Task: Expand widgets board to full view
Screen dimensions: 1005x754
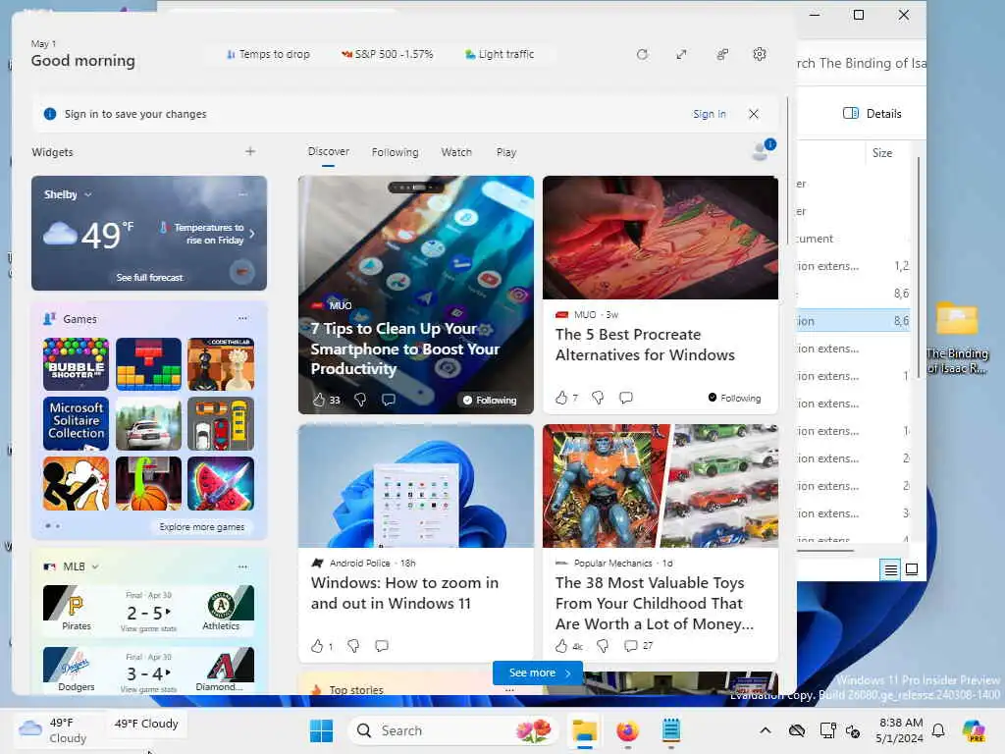Action: pos(681,55)
